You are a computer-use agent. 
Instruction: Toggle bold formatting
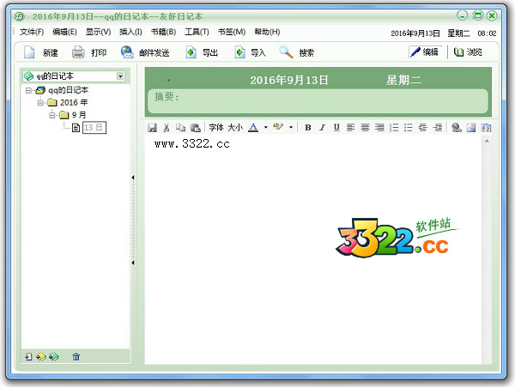pos(308,127)
